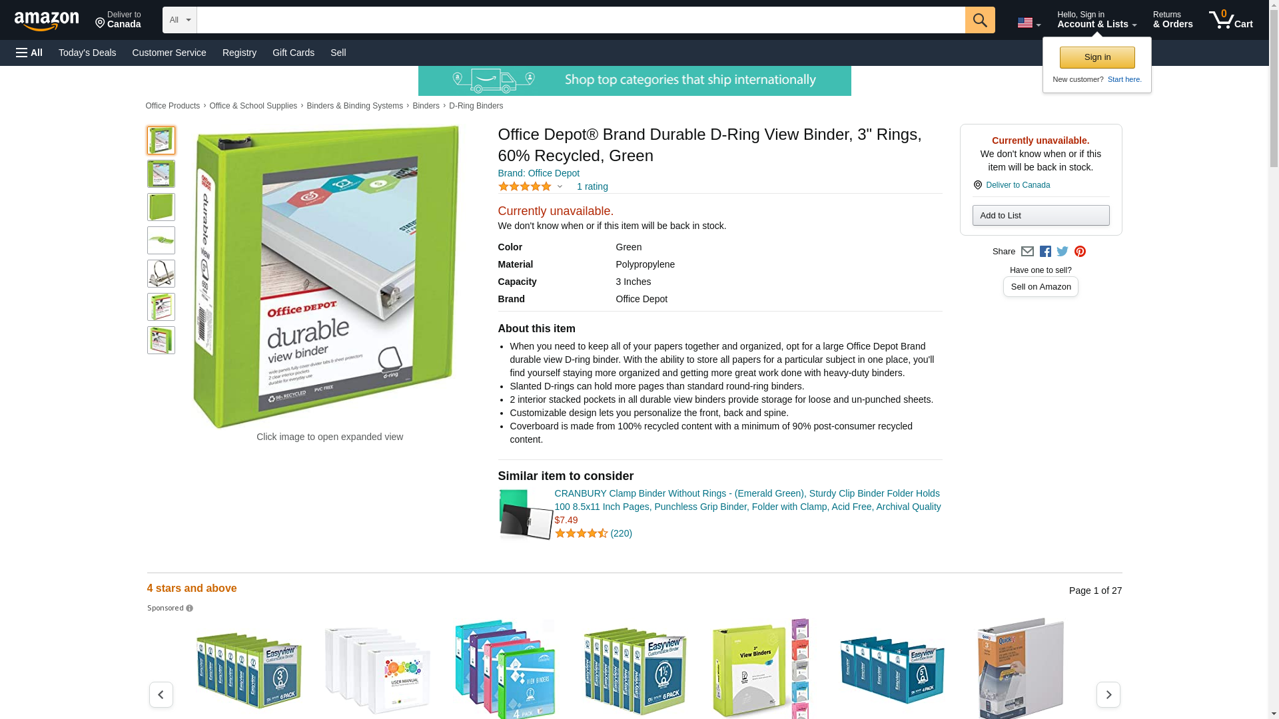
Task: Go to next carousel page arrow
Action: [1108, 694]
